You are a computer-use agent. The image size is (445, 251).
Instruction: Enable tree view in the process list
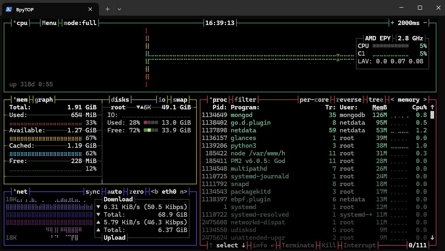(375, 99)
